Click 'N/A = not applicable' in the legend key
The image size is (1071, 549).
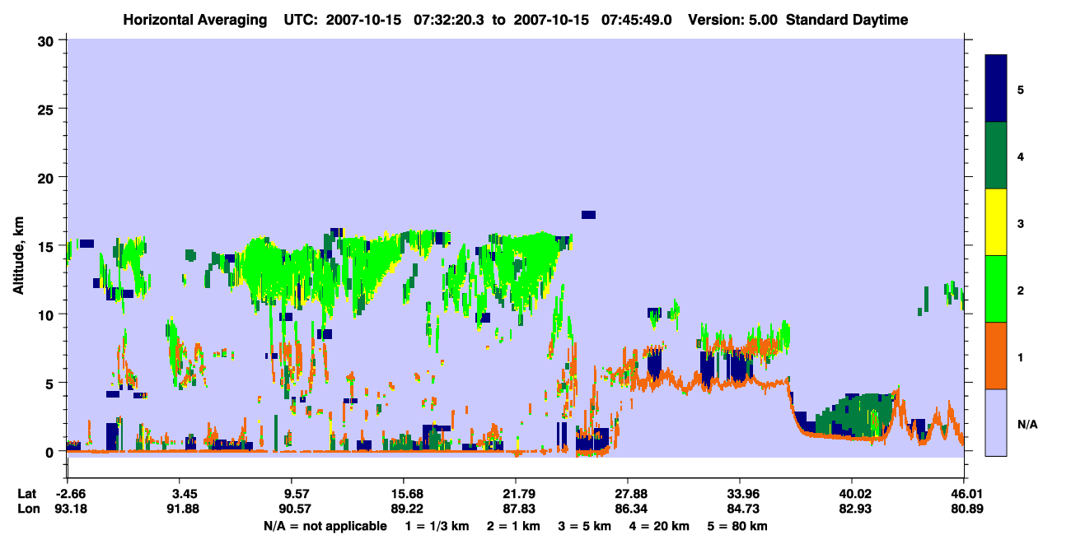325,526
